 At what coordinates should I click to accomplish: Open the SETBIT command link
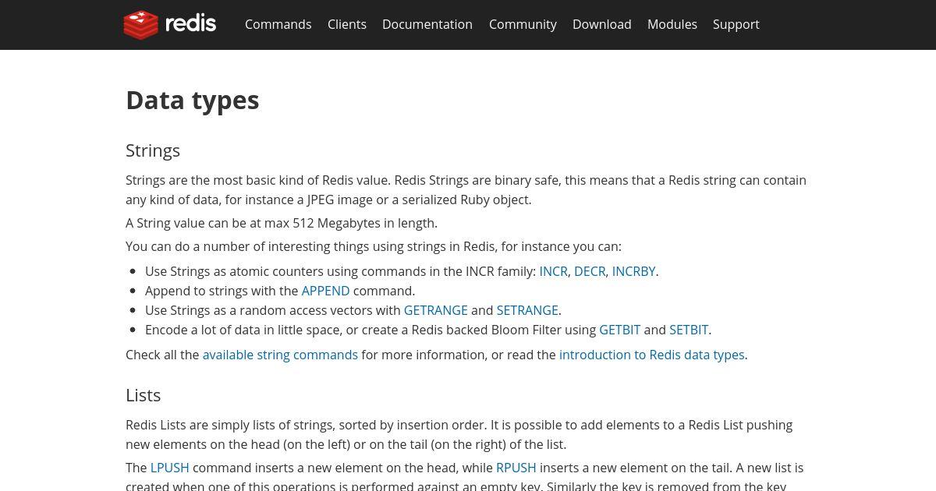pyautogui.click(x=689, y=330)
